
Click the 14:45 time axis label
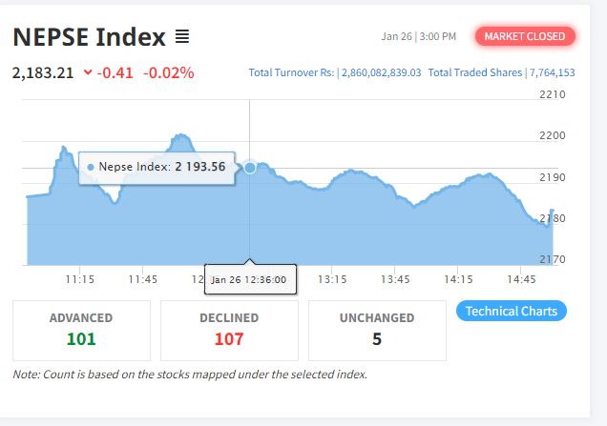click(521, 279)
